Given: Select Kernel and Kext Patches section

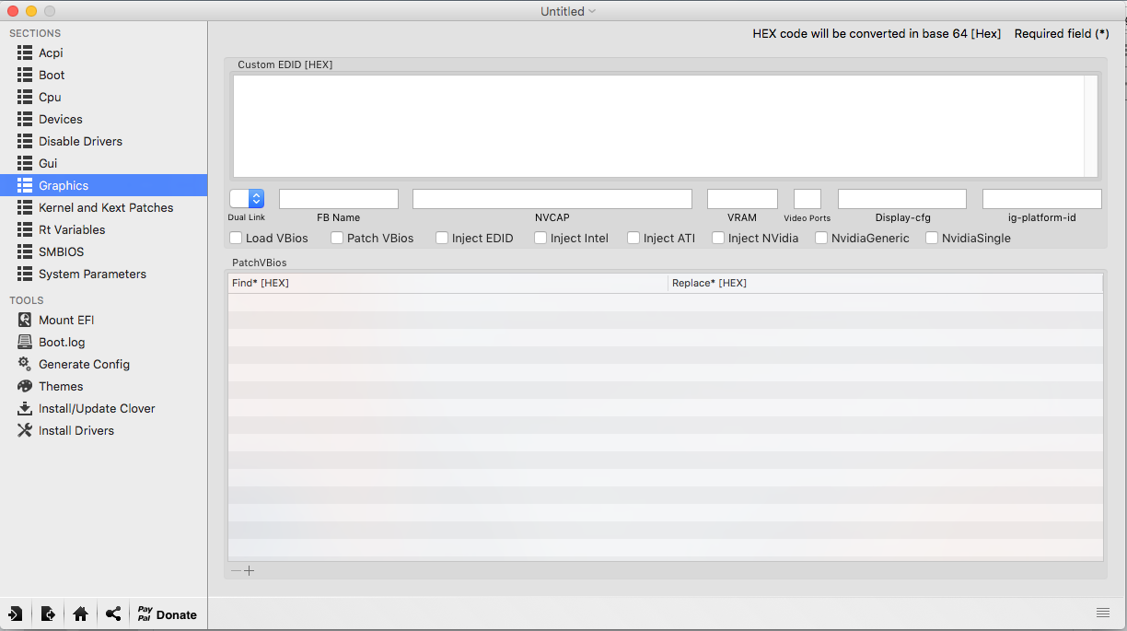Looking at the screenshot, I should pyautogui.click(x=105, y=207).
